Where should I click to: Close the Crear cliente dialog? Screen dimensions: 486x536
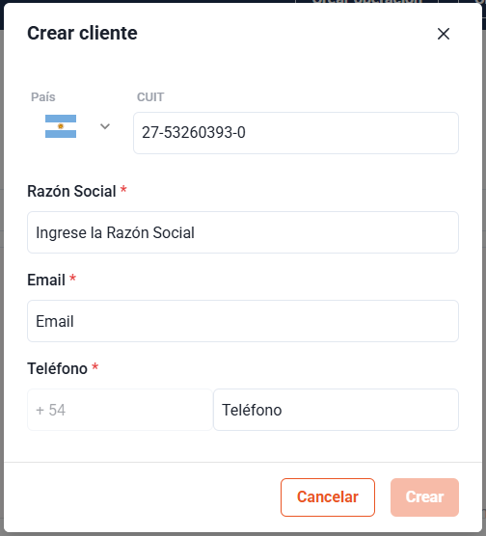[444, 34]
